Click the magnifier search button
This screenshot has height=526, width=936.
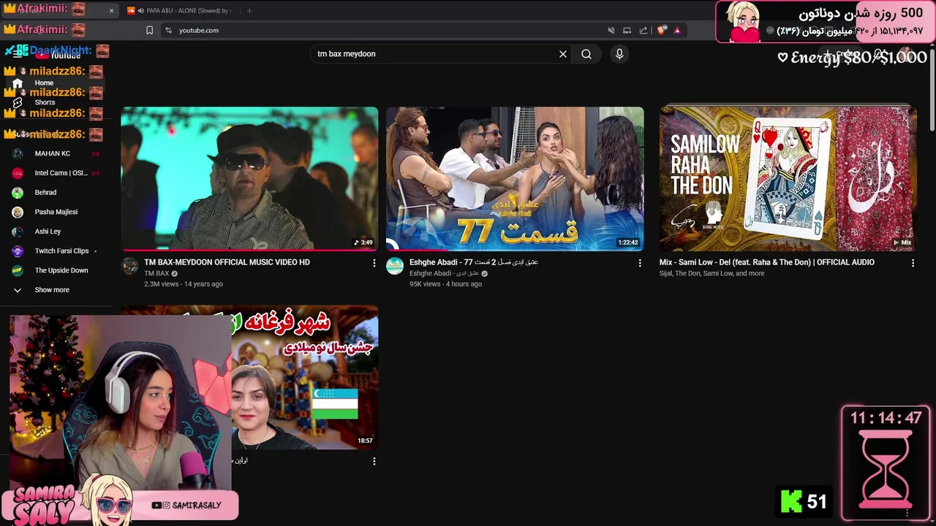click(586, 54)
